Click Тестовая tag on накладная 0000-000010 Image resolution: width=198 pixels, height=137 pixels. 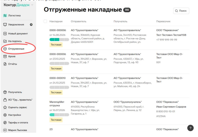[x=56, y=92]
